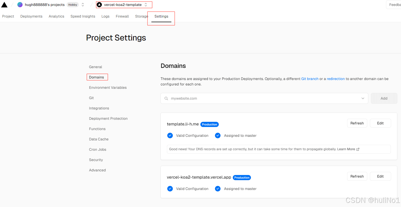
Task: Click Assigned to master checkmark for template.li-h.me
Action: (x=218, y=136)
